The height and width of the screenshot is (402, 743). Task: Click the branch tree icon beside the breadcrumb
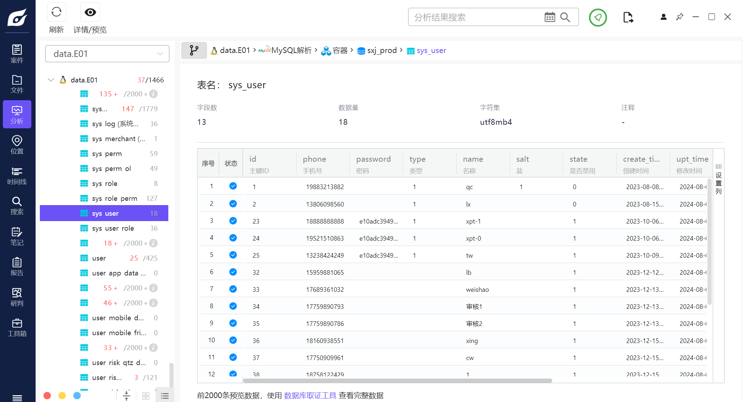194,50
